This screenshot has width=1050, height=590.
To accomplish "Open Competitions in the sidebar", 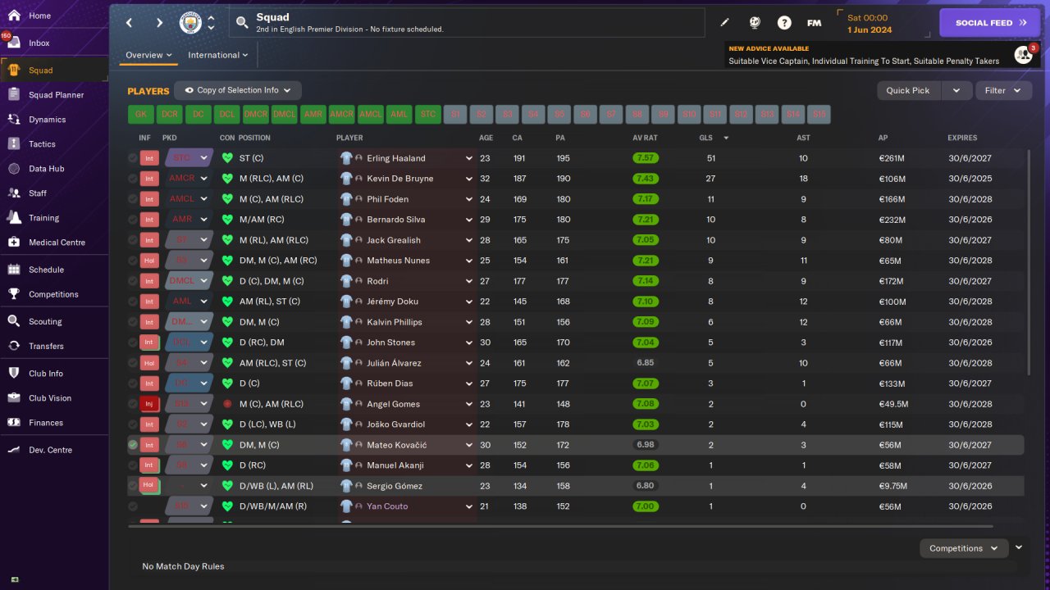I will tap(54, 294).
